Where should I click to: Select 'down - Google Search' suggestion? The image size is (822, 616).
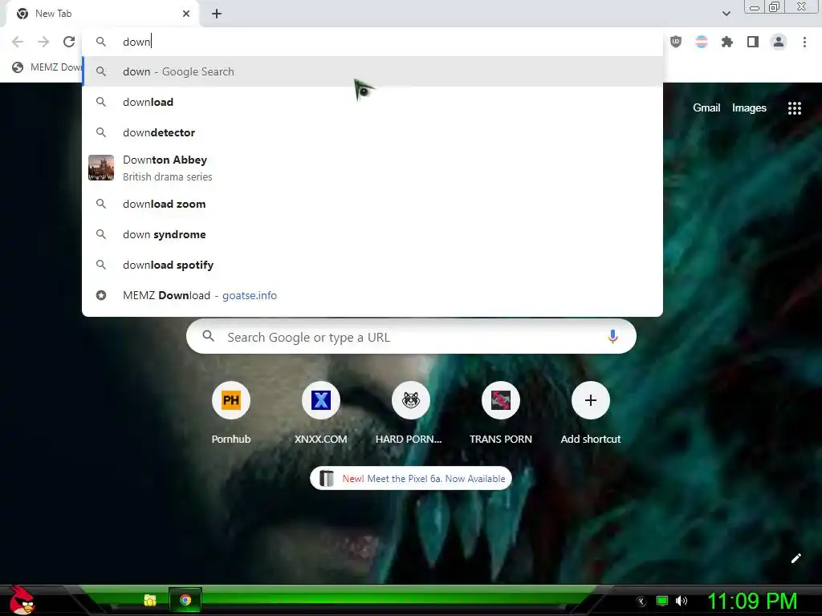[372, 71]
